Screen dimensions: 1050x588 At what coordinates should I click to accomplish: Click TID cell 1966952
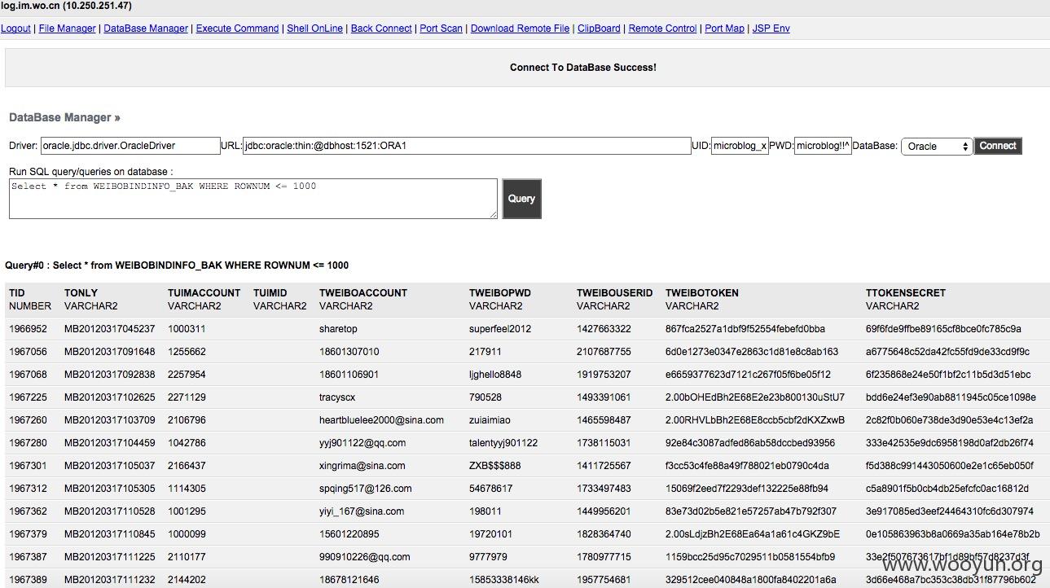[x=28, y=329]
